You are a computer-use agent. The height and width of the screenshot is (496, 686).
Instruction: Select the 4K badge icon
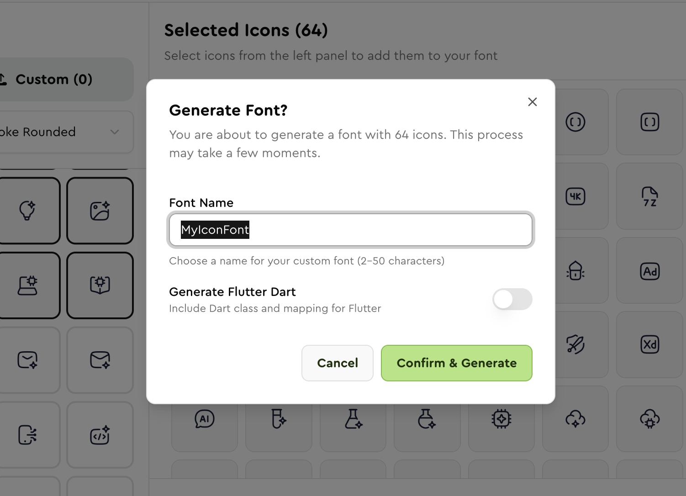click(x=575, y=196)
